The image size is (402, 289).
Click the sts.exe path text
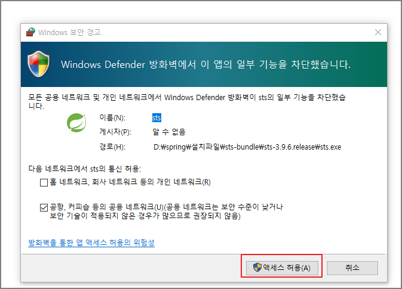[x=247, y=147]
